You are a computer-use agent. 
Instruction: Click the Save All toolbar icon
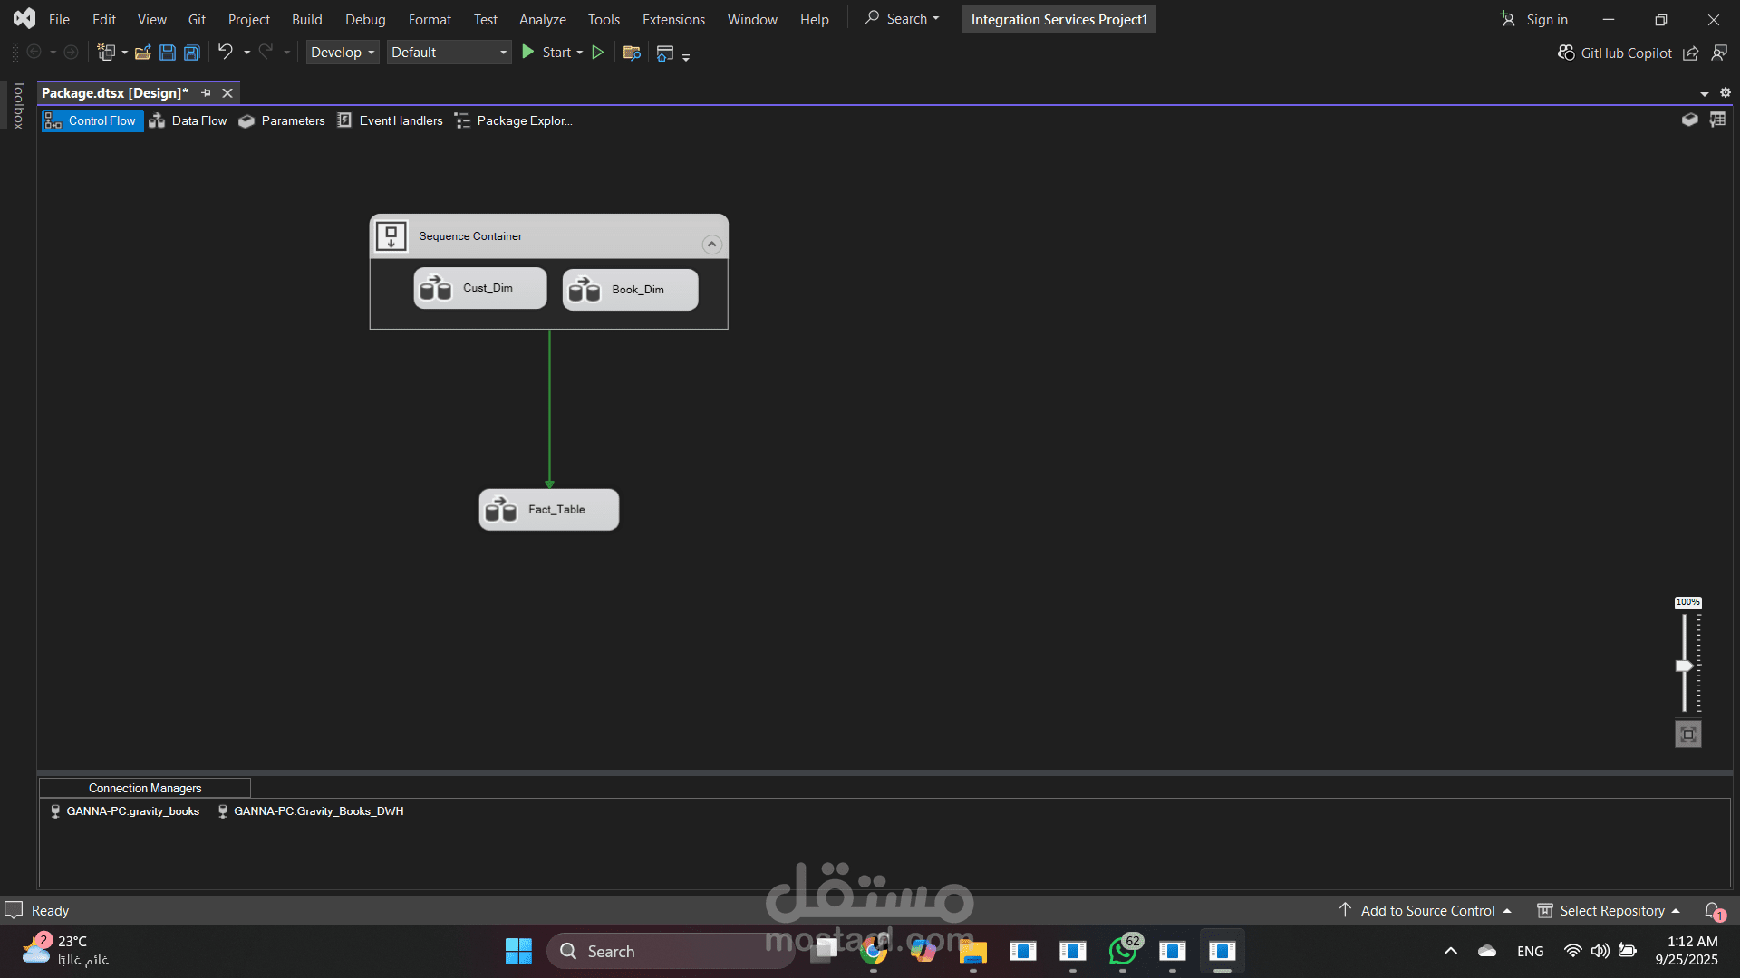click(x=192, y=53)
